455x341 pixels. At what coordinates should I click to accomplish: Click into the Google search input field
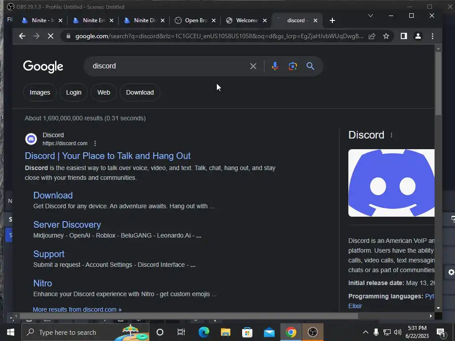pos(168,66)
